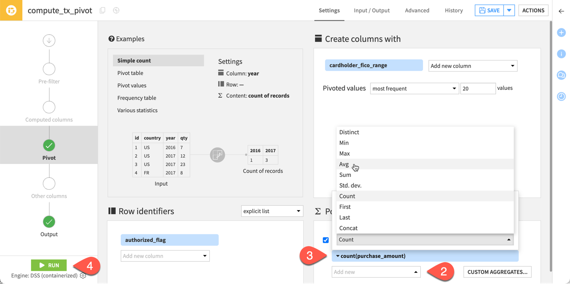
Task: Open the activity clock icon on right sidebar
Action: point(561,96)
